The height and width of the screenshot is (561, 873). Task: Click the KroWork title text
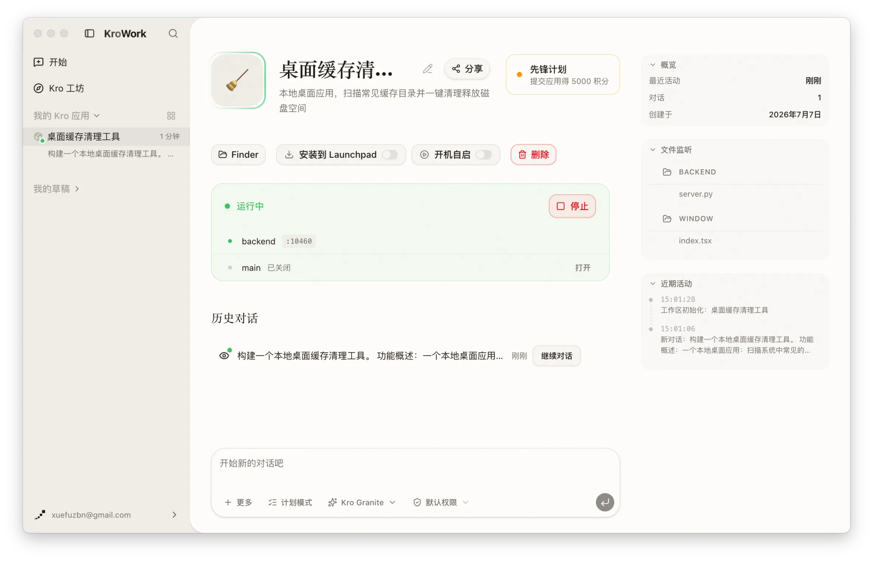[x=125, y=34]
